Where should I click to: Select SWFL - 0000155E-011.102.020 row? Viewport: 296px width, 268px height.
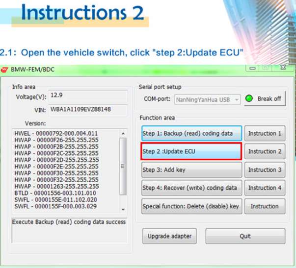point(55,199)
